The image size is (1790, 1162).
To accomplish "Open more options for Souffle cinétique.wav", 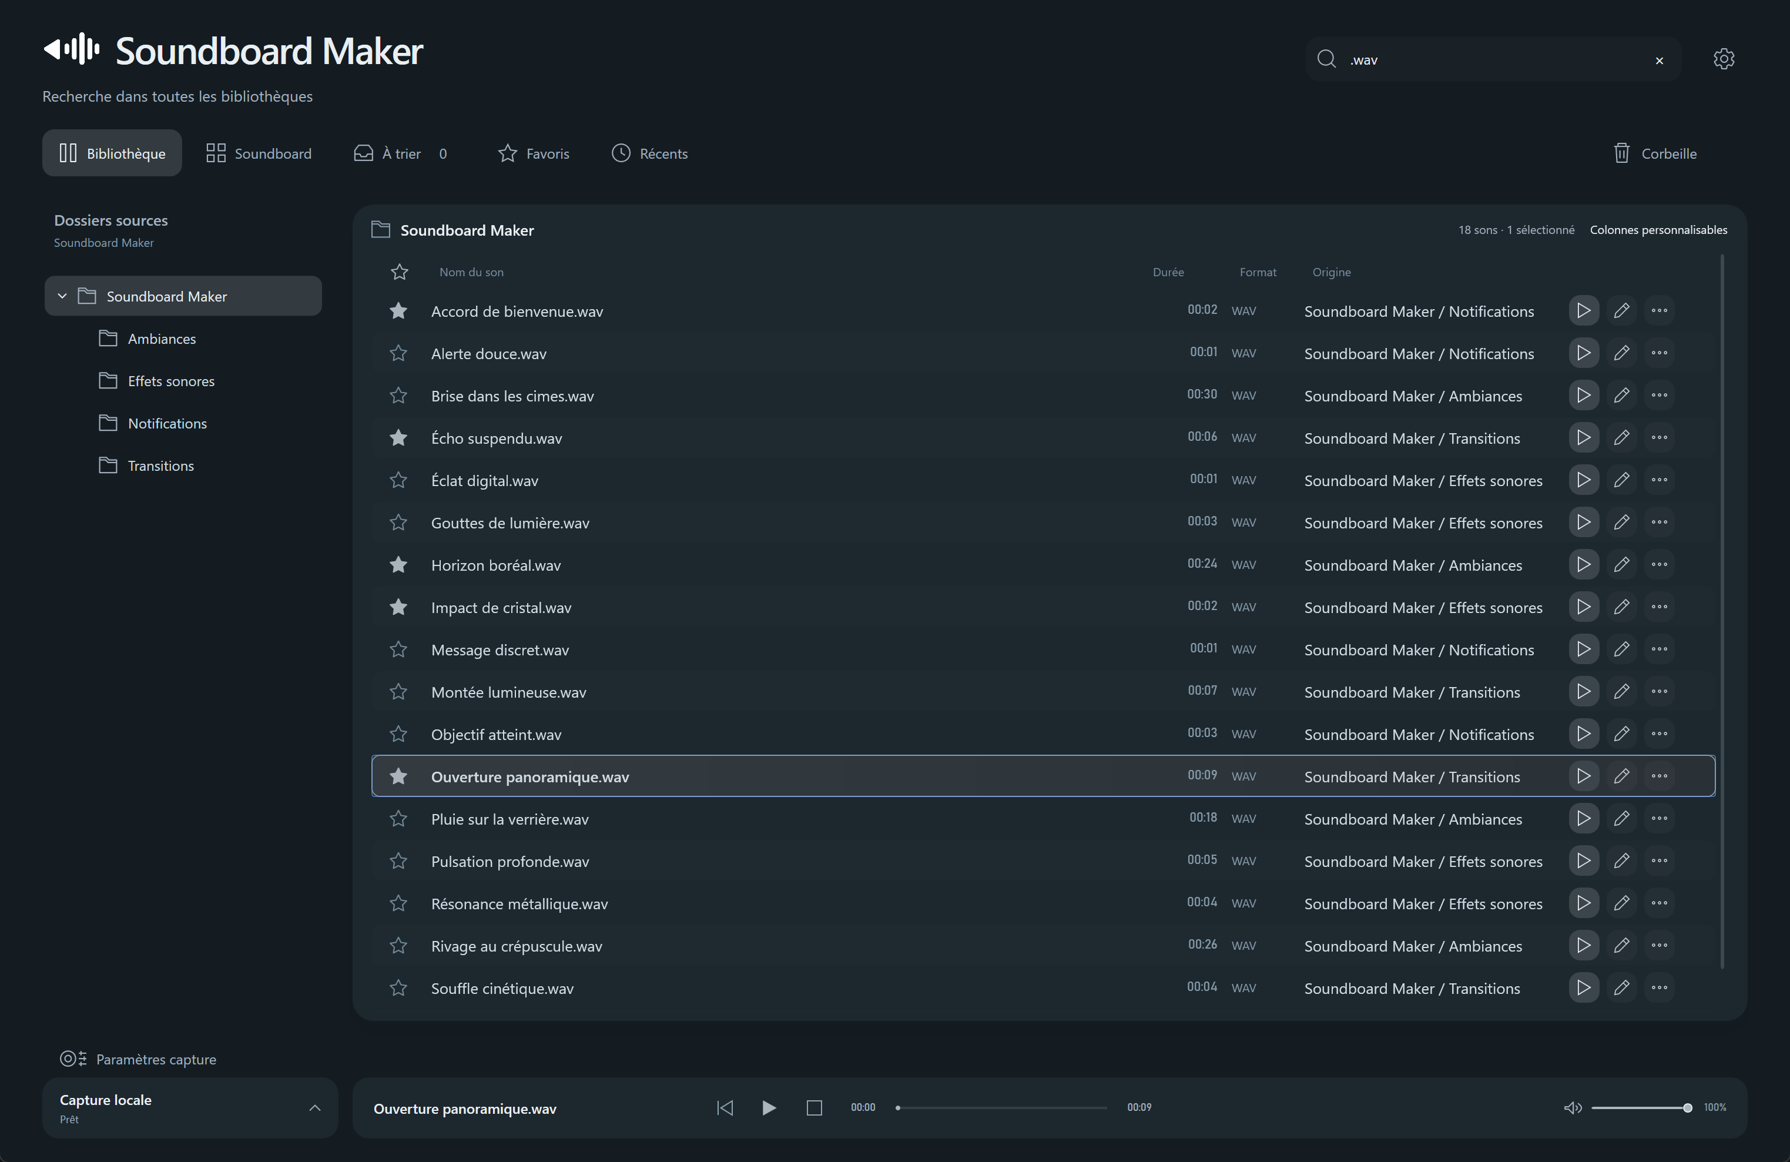I will pos(1659,987).
